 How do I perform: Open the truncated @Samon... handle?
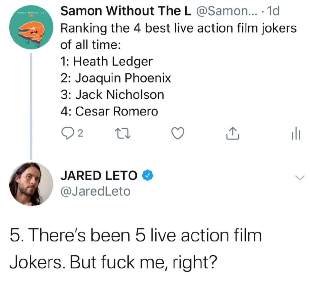[225, 11]
